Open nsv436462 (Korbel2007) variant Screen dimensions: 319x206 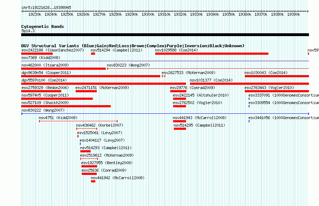(x=100, y=125)
